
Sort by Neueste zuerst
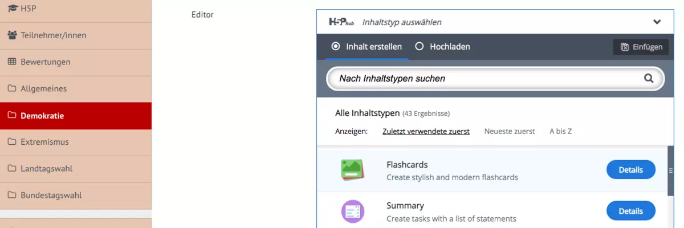pos(510,132)
